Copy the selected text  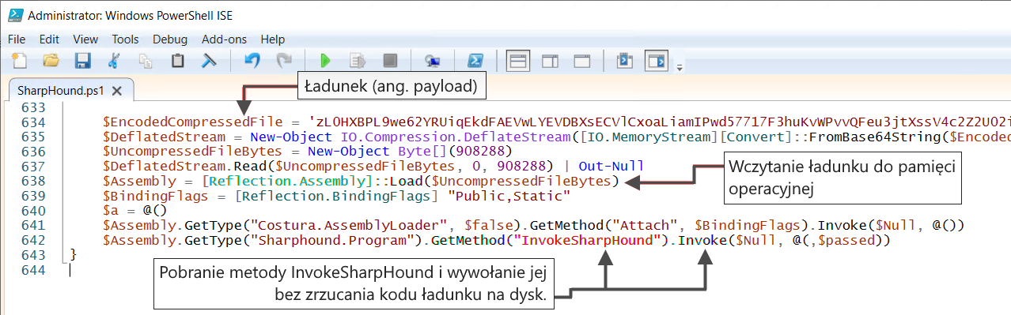[146, 60]
